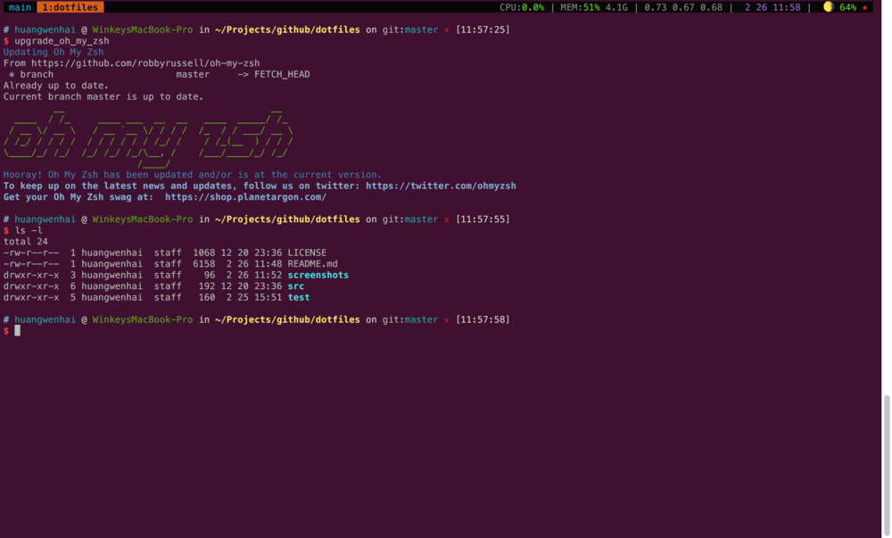Click the oh my zsh ASCII art logo
Image resolution: width=892 pixels, height=538 pixels.
point(148,139)
